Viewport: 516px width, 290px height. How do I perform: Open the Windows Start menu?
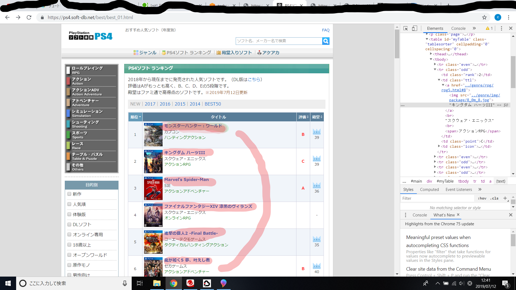coord(8,283)
